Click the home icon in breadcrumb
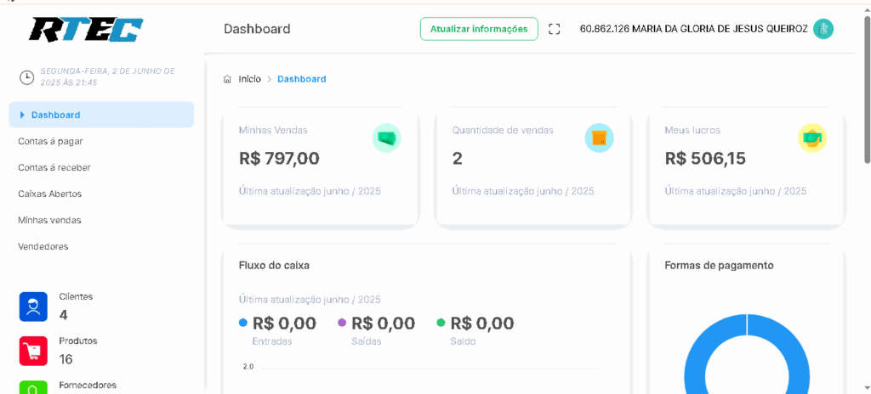Image resolution: width=871 pixels, height=394 pixels. pos(227,79)
